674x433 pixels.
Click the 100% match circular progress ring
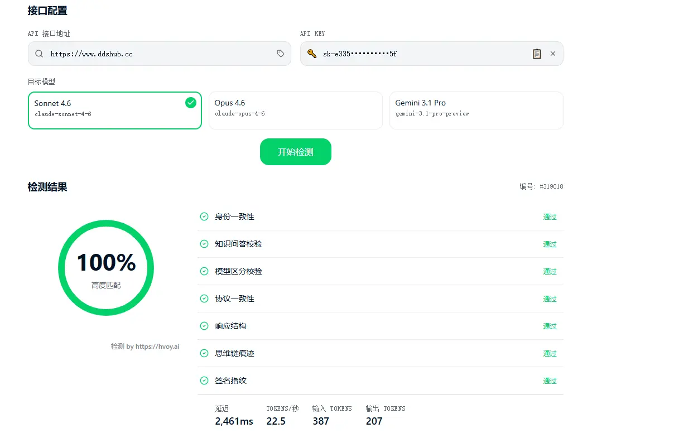click(x=106, y=268)
